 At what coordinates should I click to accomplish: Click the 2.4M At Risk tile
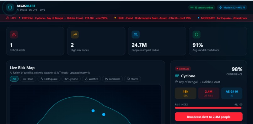click(x=209, y=93)
